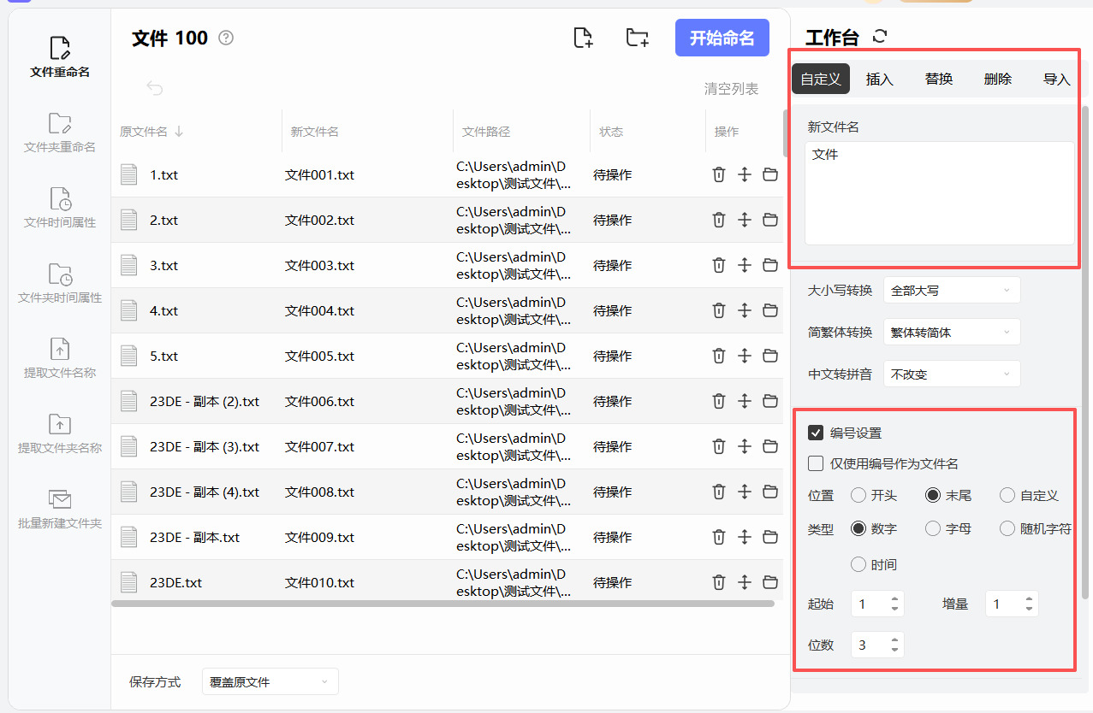Click the move icon for 3.txt
This screenshot has width=1093, height=713.
pyautogui.click(x=745, y=265)
